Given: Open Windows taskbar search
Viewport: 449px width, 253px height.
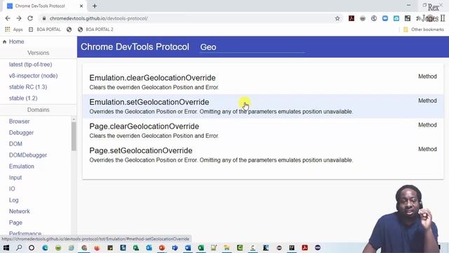Looking at the screenshot, I should coord(19,247).
